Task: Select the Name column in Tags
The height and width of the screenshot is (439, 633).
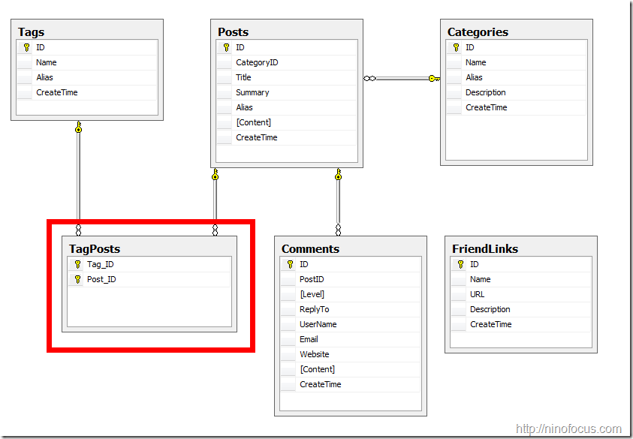Action: [87, 62]
